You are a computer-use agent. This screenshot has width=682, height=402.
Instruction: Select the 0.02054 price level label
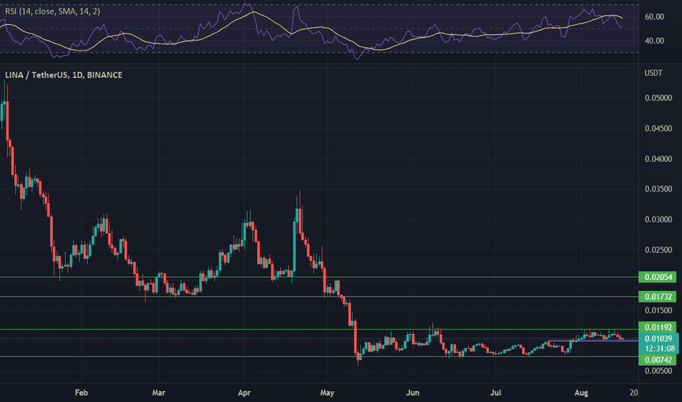(657, 277)
